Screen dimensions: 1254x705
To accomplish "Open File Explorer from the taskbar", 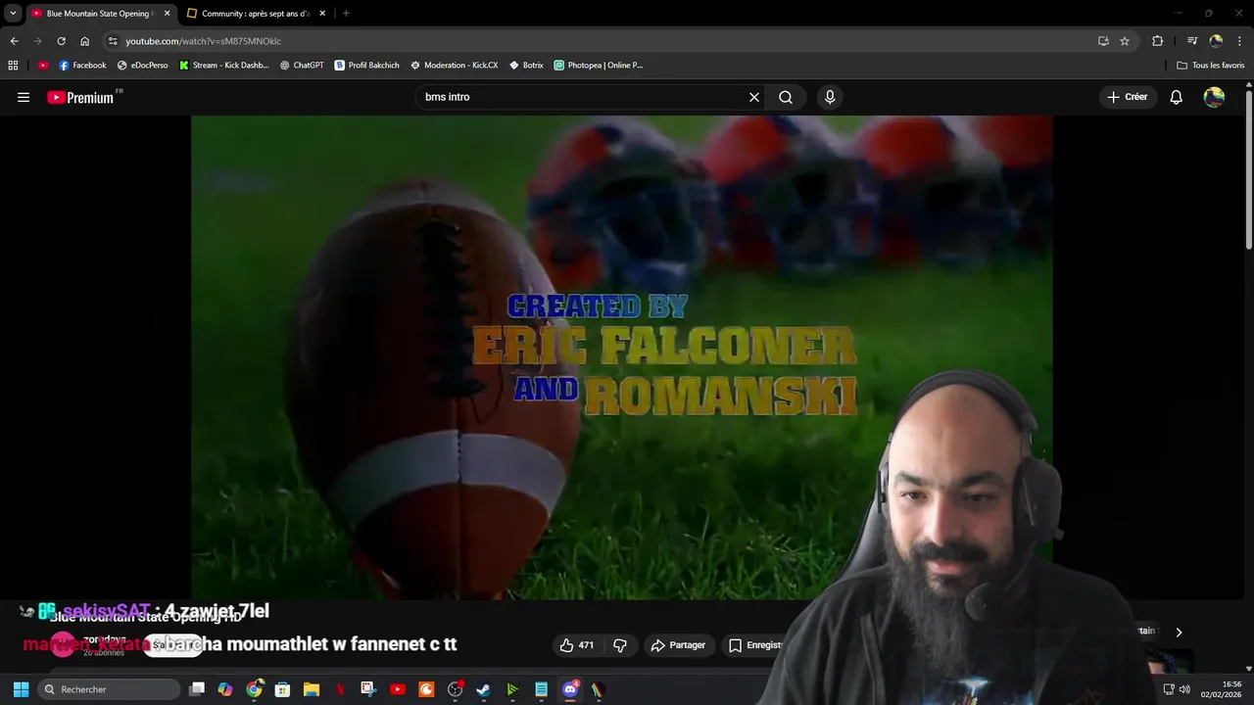I will tap(312, 689).
